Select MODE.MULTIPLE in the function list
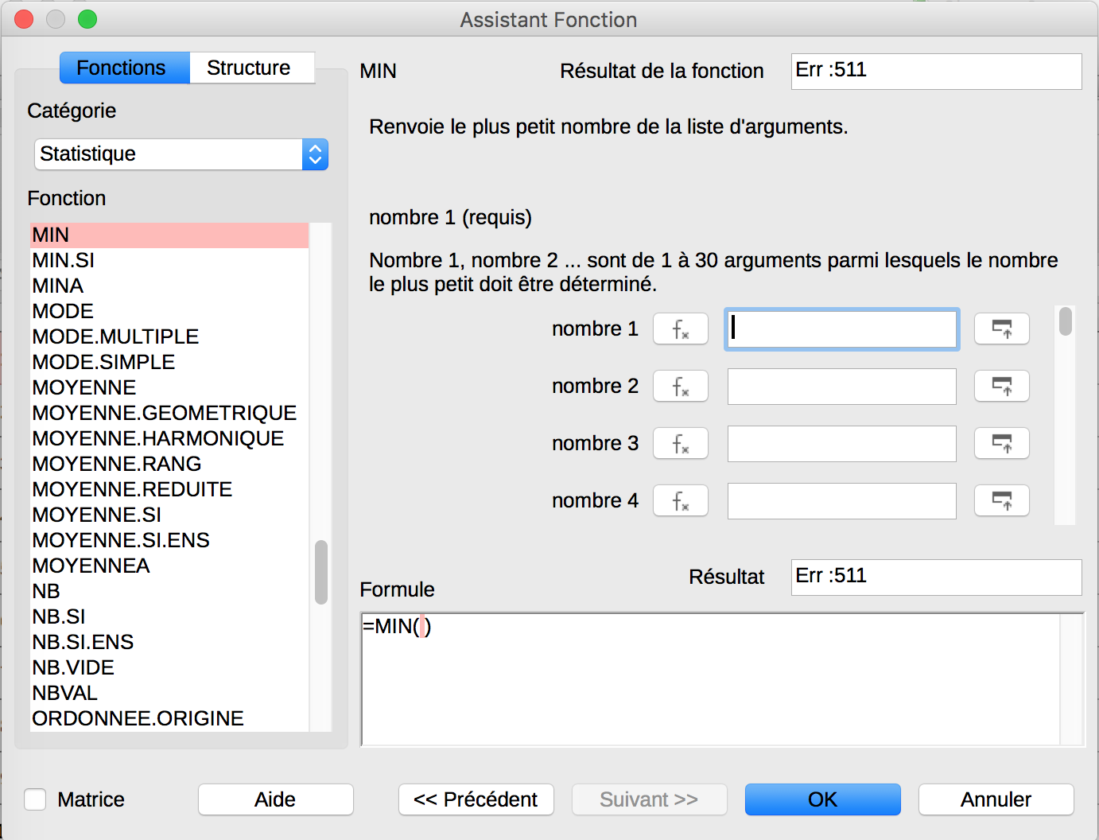The image size is (1099, 840). (x=169, y=336)
